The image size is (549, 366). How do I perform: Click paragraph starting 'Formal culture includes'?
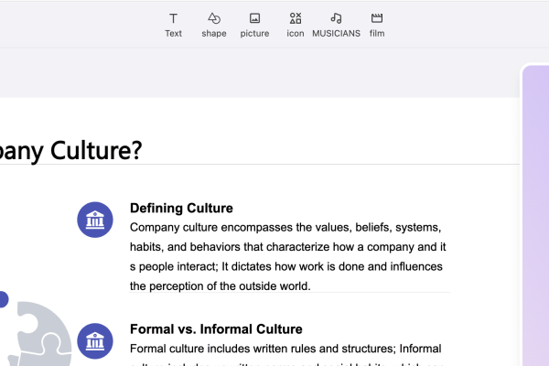[285, 349]
